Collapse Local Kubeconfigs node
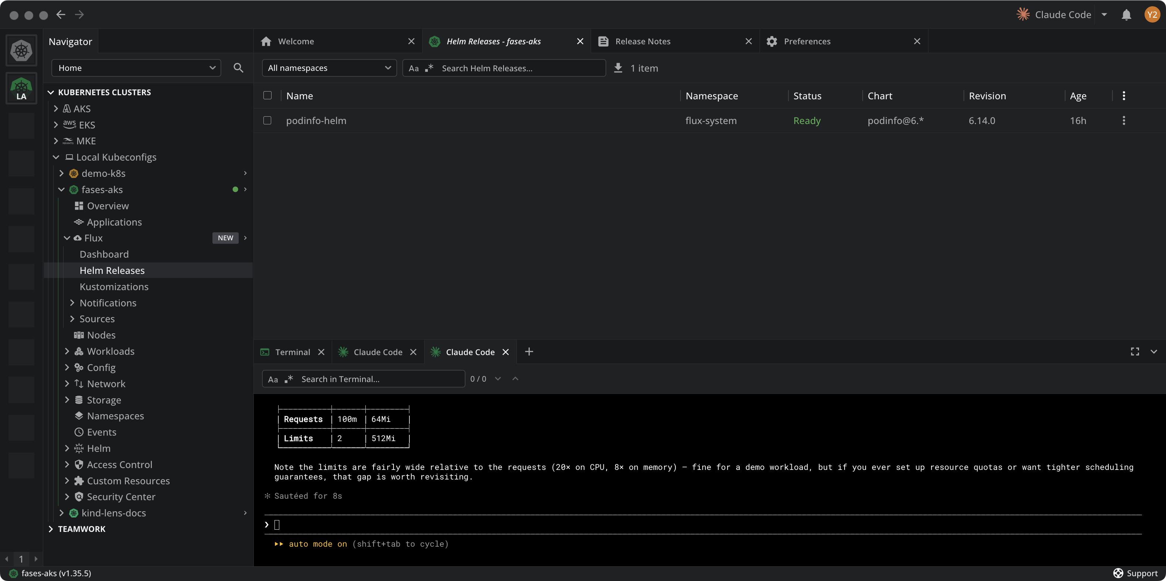Image resolution: width=1166 pixels, height=581 pixels. (x=56, y=157)
